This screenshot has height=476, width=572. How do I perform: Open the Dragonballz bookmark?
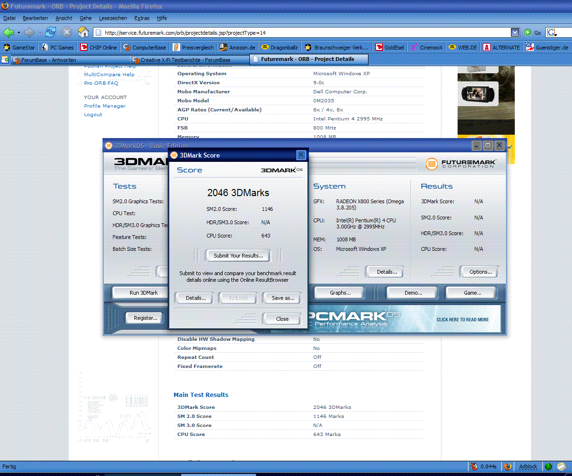[280, 48]
